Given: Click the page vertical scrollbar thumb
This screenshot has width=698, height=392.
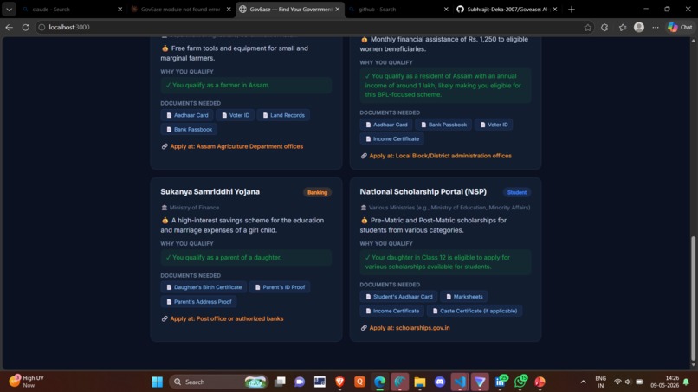Looking at the screenshot, I should click(693, 299).
